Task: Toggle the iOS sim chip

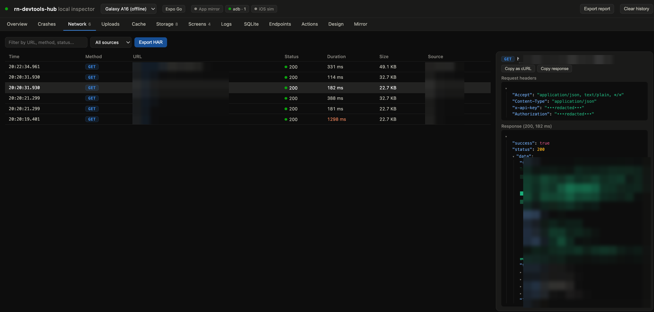Action: 264,9
